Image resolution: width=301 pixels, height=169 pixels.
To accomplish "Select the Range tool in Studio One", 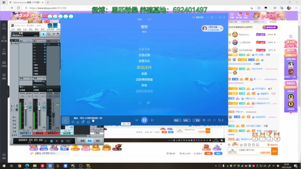I will 48,34.
